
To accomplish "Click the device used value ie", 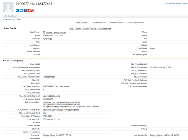I will [x=43, y=90].
